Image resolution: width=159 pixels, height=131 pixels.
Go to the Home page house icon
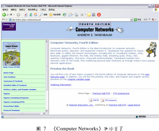35,15
